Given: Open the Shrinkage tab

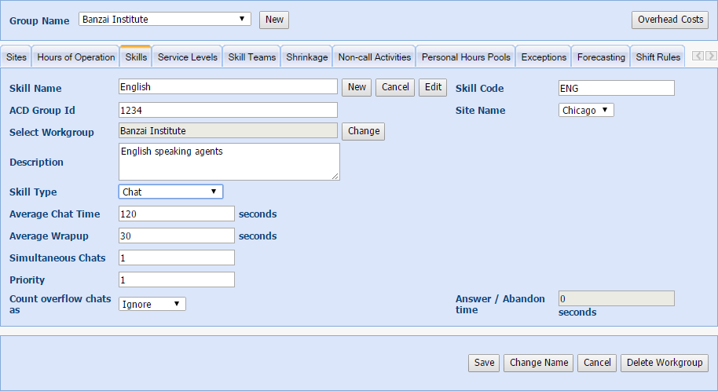Looking at the screenshot, I should coord(307,57).
